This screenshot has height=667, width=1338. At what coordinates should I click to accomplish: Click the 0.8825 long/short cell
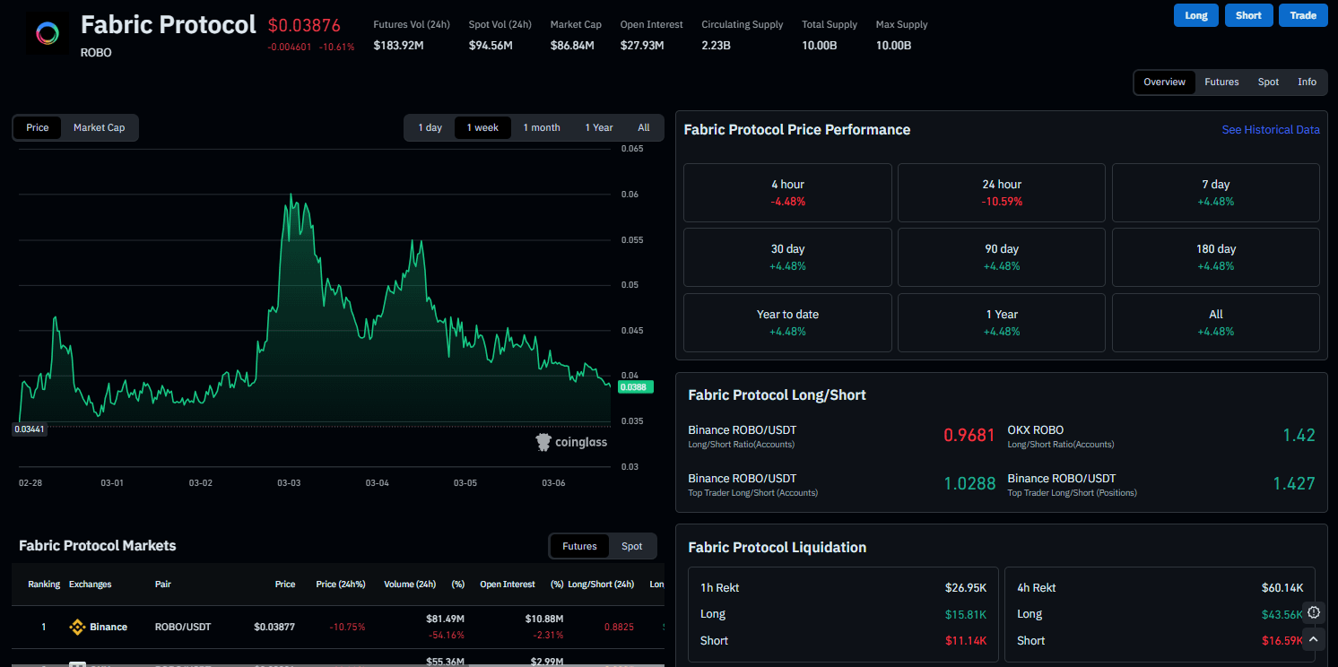619,628
